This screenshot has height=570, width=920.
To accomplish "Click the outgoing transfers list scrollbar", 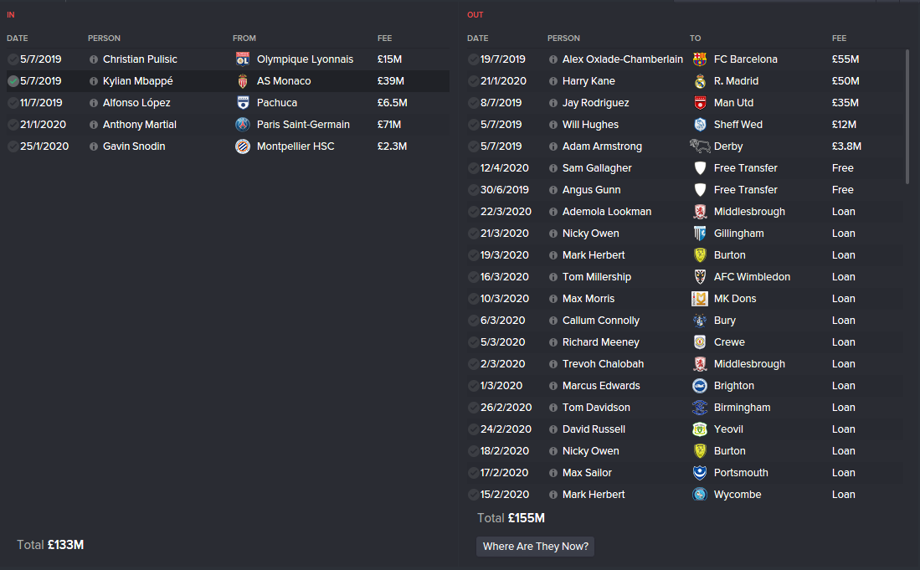I will tap(907, 117).
